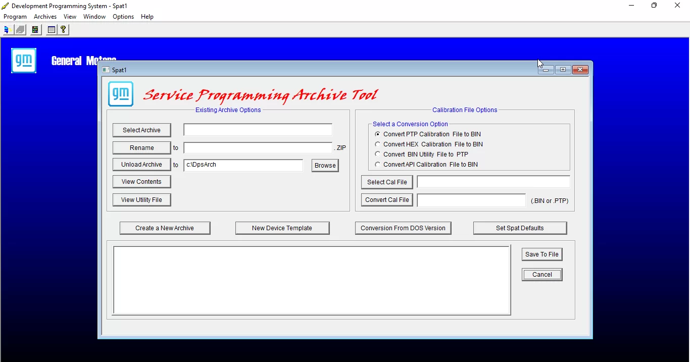Click Save To File

click(541, 254)
